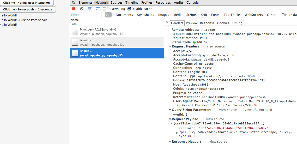Switch to the Response tab
This screenshot has width=297, height=144.
pos(207,23)
